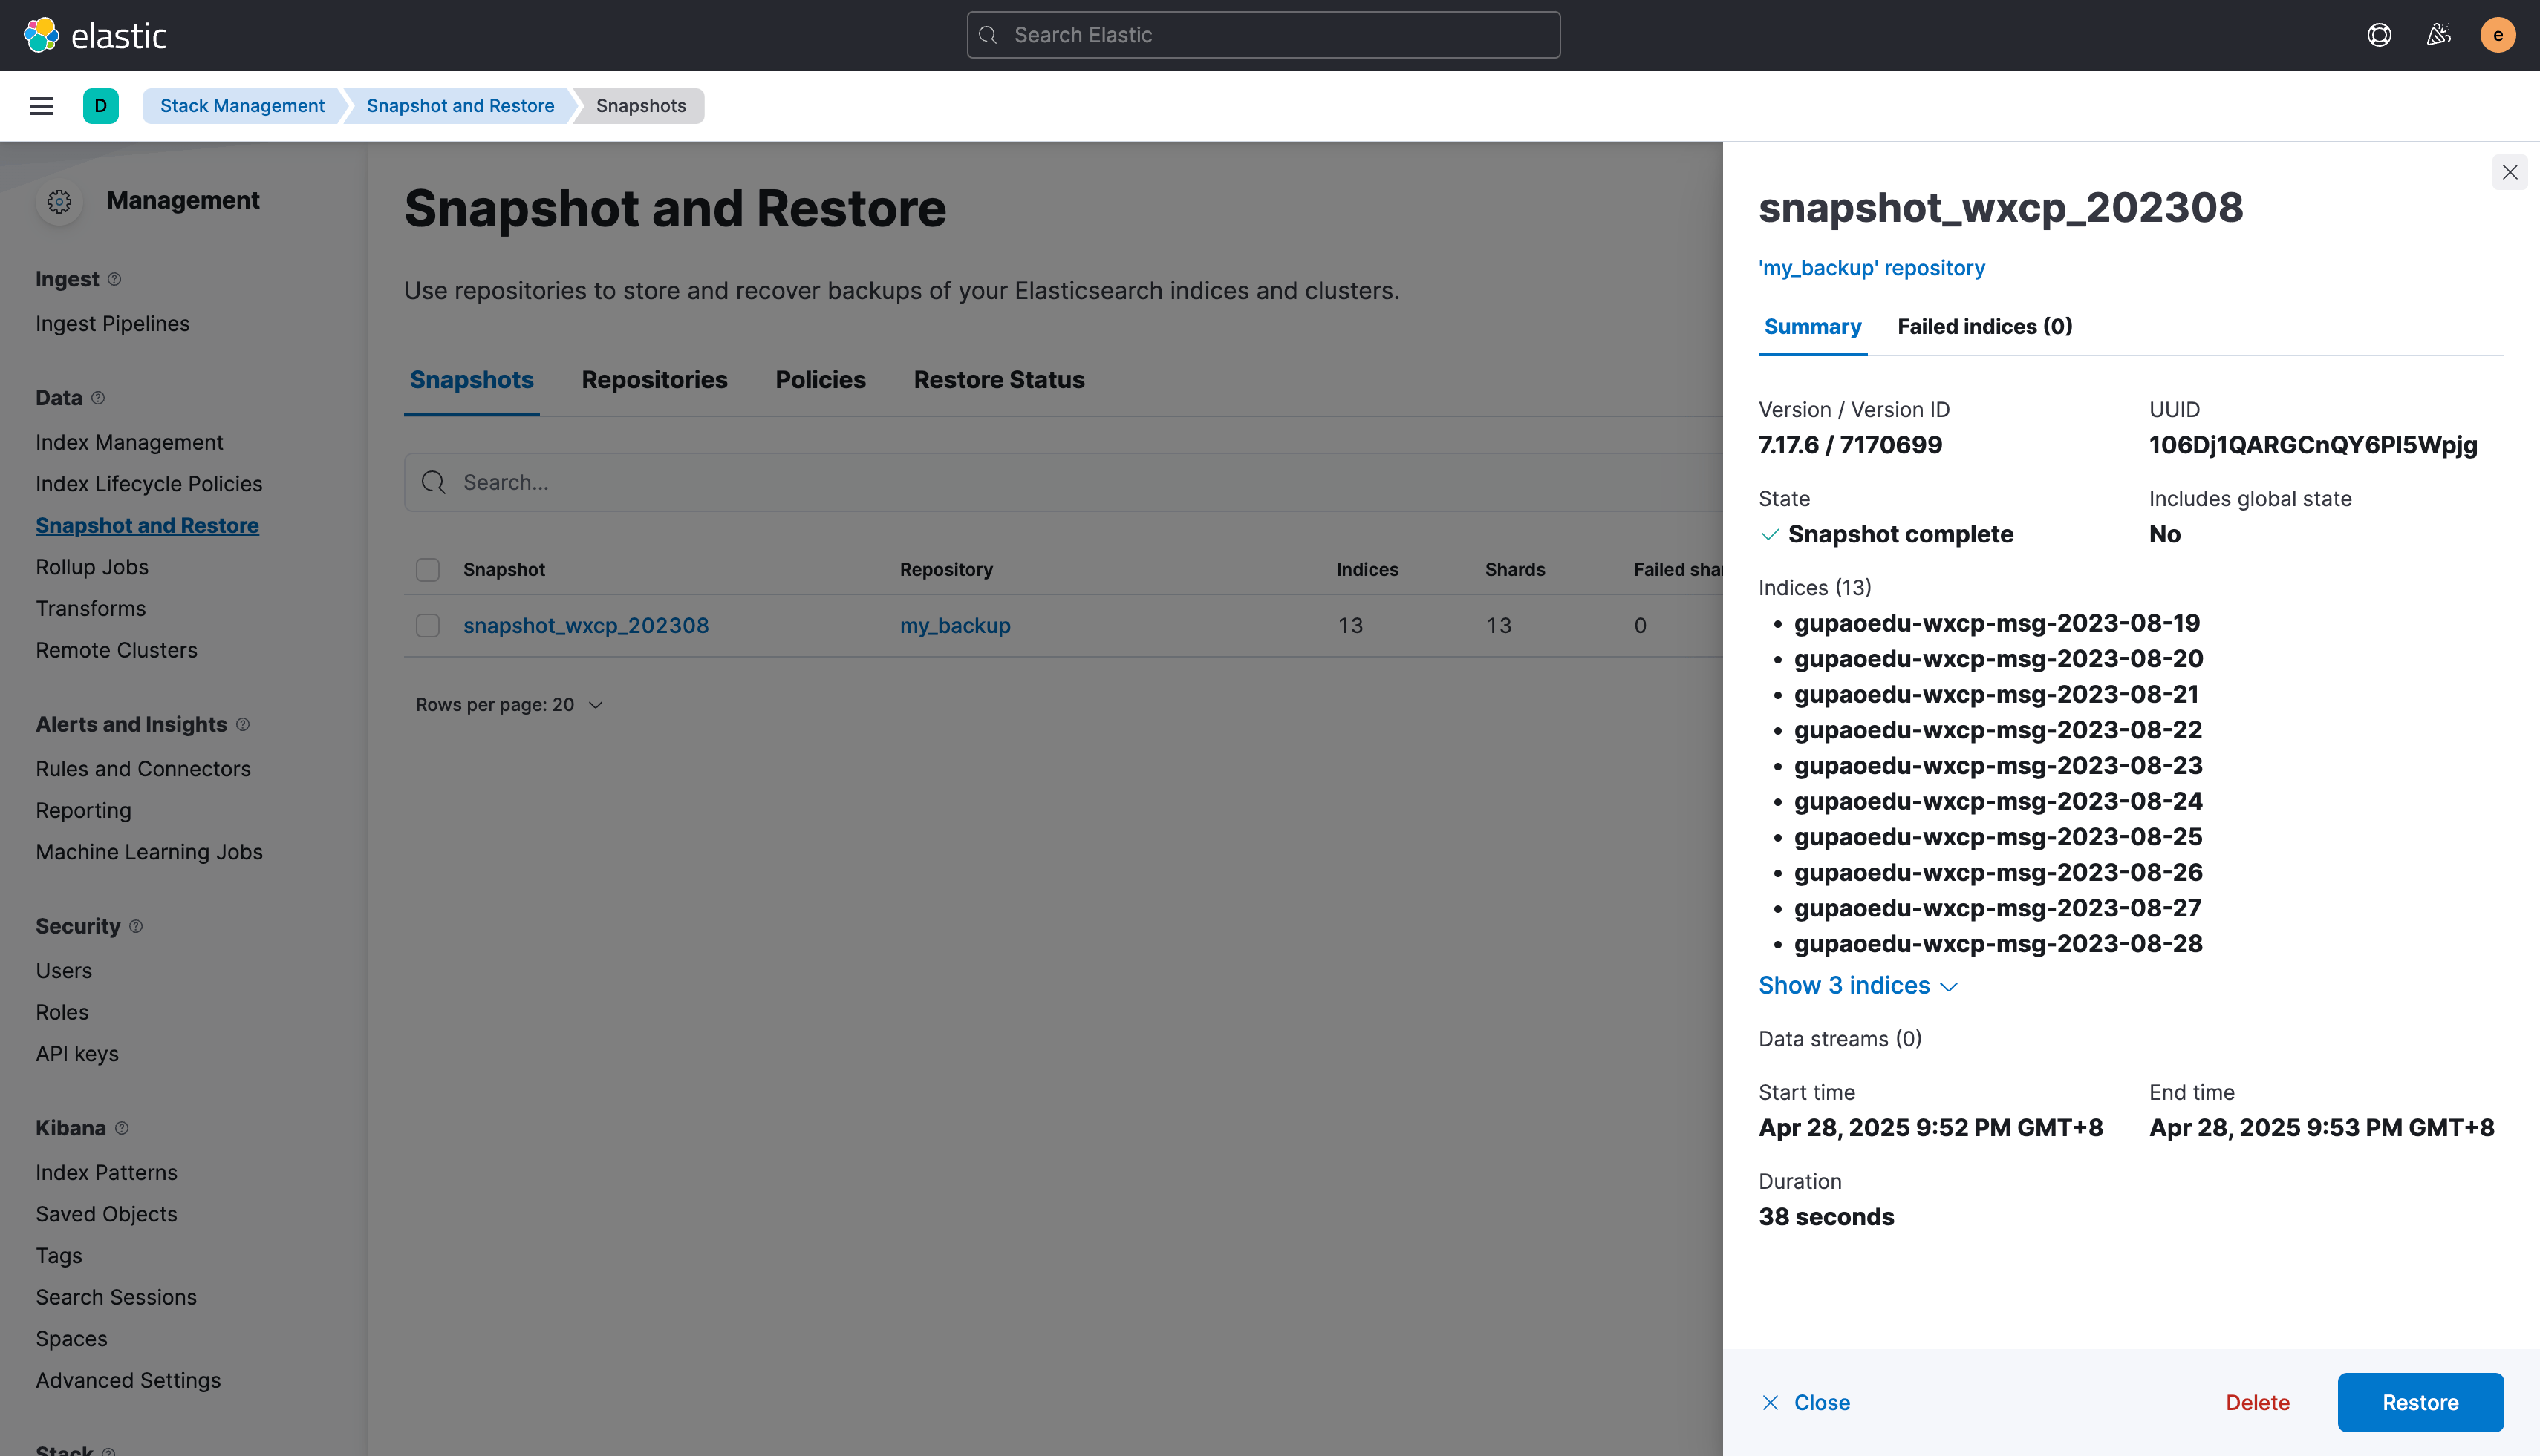This screenshot has width=2540, height=1456.
Task: Open Rows per page dropdown
Action: (x=509, y=705)
